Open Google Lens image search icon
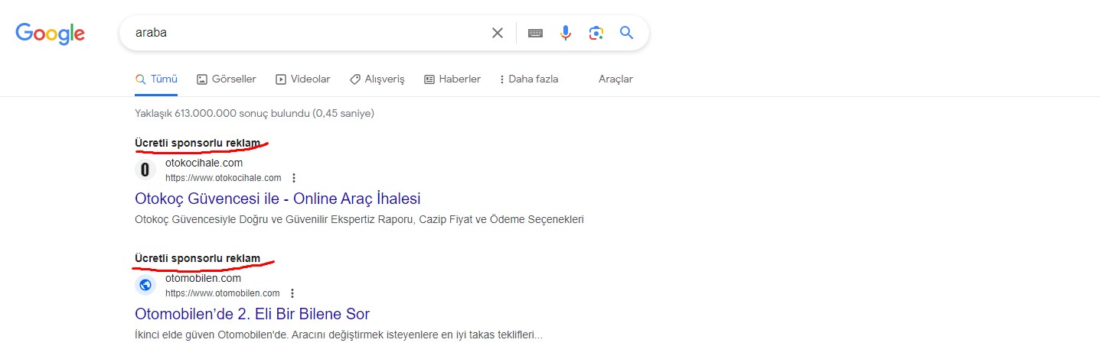 pos(596,33)
